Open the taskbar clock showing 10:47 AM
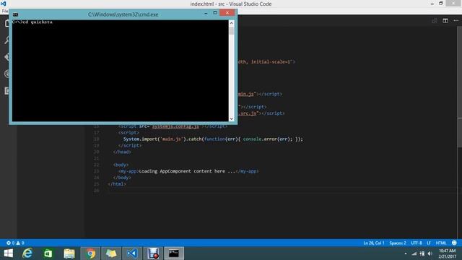Screen dimensions: 462x260 pos(447,253)
